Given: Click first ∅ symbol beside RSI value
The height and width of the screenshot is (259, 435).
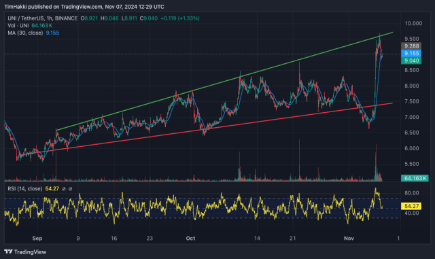Looking at the screenshot, I should [x=64, y=189].
